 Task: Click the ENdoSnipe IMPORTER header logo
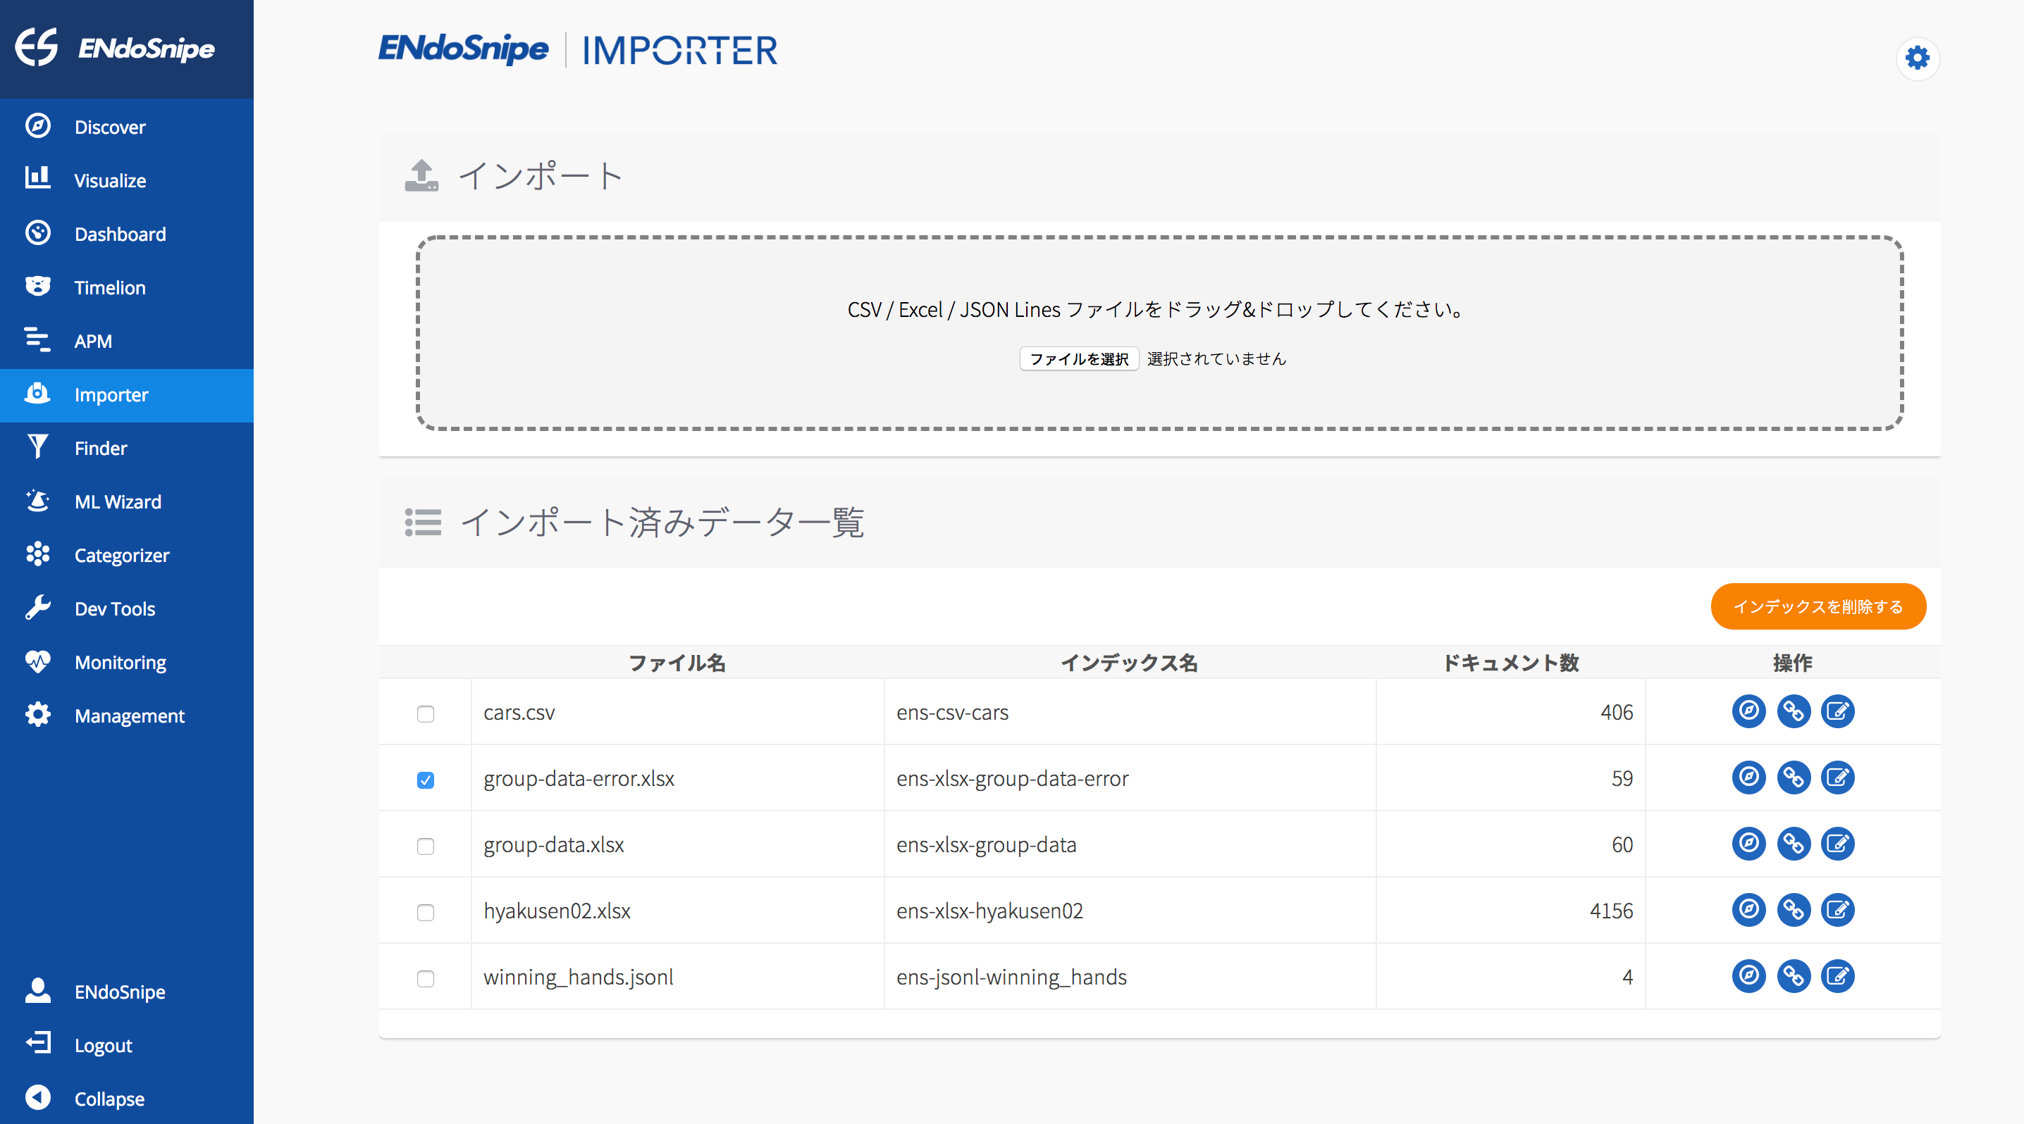click(x=579, y=49)
